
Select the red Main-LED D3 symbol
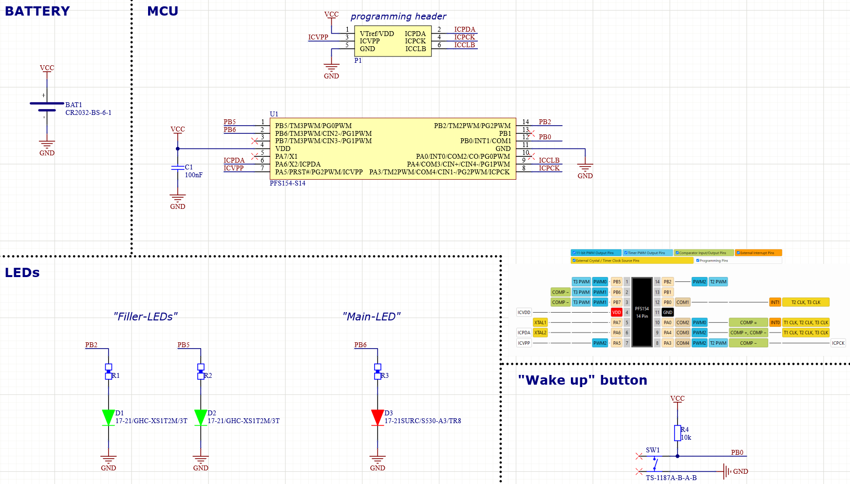click(378, 418)
